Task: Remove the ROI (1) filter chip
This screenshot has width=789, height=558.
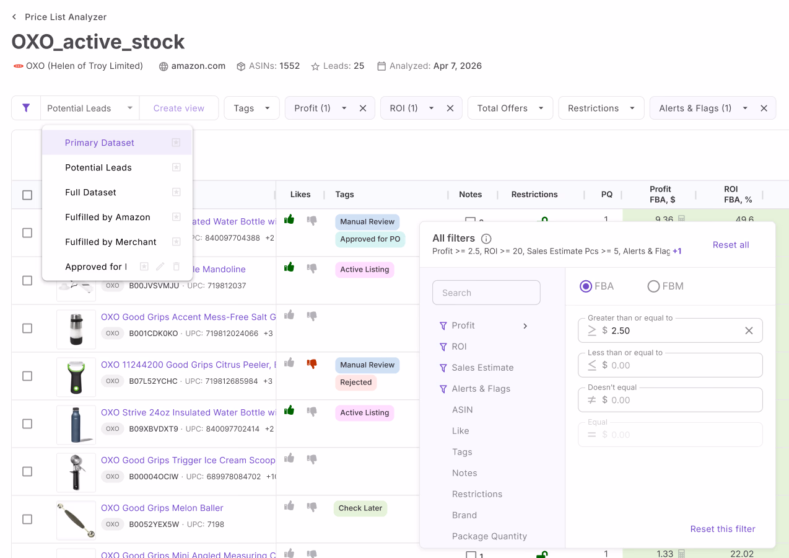Action: pyautogui.click(x=450, y=108)
